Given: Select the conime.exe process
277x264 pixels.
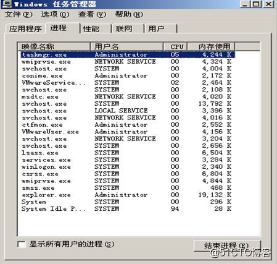Looking at the screenshot, I should (x=128, y=75).
